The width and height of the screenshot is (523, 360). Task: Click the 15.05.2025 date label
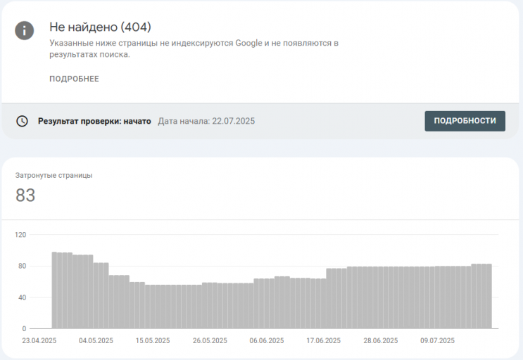pos(153,341)
